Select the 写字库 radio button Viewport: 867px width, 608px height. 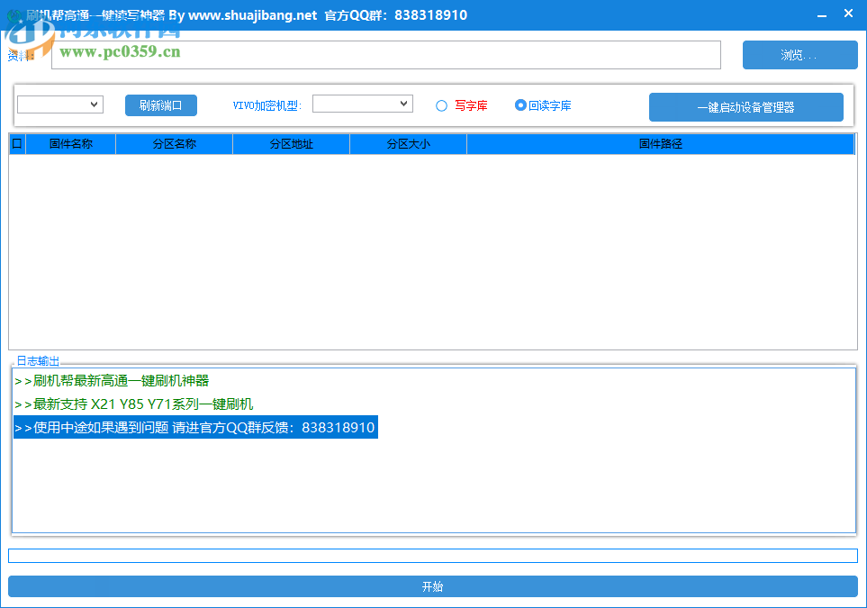click(x=441, y=105)
